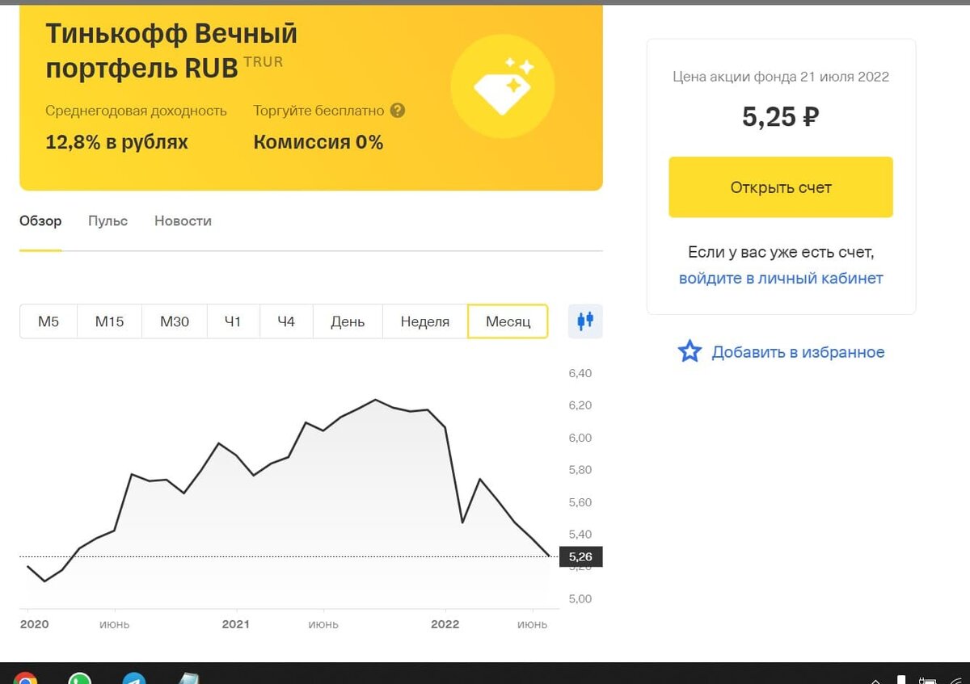Select the М30 timeframe option
This screenshot has height=684, width=970.
pyautogui.click(x=174, y=321)
